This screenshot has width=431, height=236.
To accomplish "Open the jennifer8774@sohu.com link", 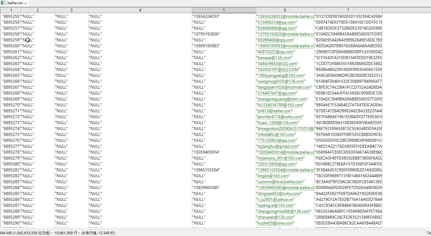I will pos(280,117).
